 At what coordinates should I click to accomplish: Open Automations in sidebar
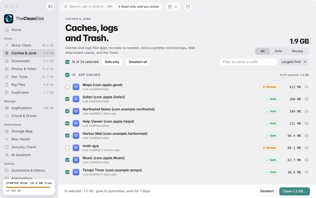pyautogui.click(x=22, y=178)
